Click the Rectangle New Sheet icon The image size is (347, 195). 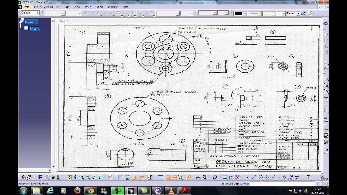[x=225, y=177]
